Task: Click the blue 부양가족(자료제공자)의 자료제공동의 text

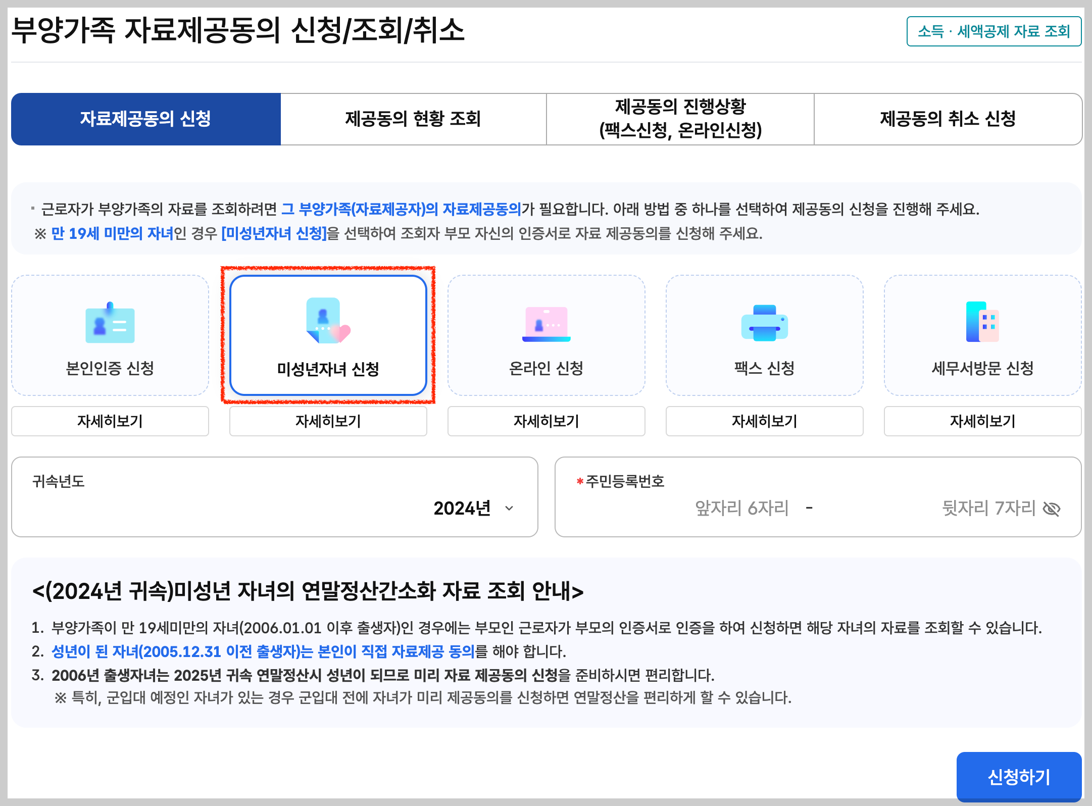Action: [402, 209]
